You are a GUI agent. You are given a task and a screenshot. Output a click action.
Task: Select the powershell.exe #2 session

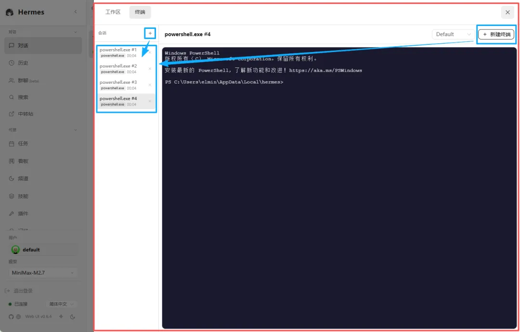126,69
